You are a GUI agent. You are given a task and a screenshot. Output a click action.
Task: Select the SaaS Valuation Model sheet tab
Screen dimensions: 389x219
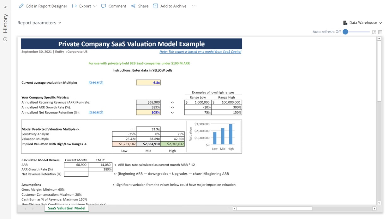tap(67, 208)
